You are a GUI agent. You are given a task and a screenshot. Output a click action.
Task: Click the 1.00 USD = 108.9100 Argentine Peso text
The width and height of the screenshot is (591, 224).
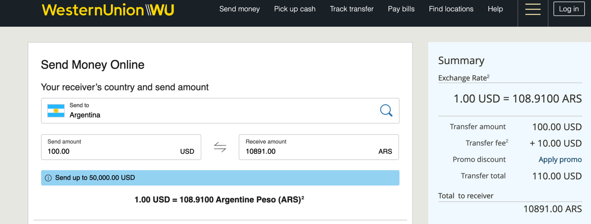click(x=219, y=200)
